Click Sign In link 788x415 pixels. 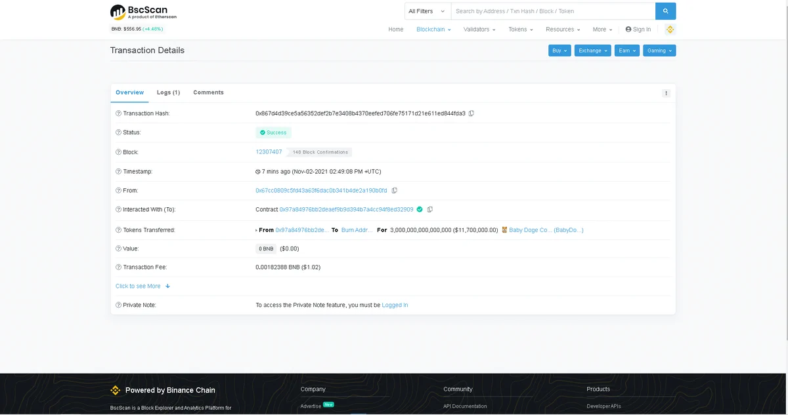tap(638, 30)
